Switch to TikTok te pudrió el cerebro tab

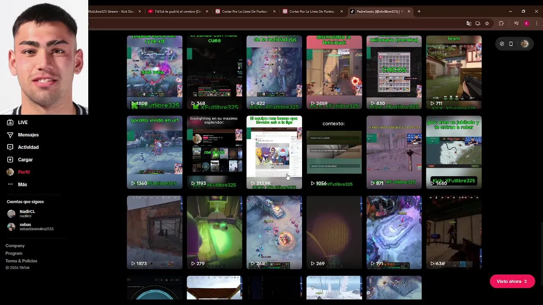click(178, 11)
